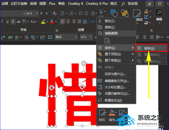The width and height of the screenshot is (169, 130).
Task: Open the font color dropdown arrow
Action: tap(56, 21)
